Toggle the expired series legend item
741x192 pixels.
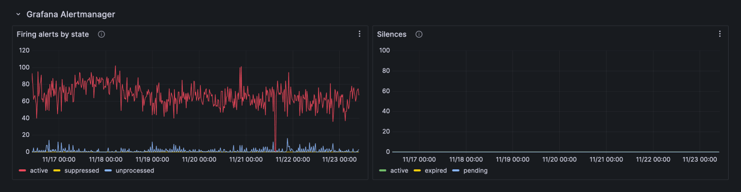[435, 170]
